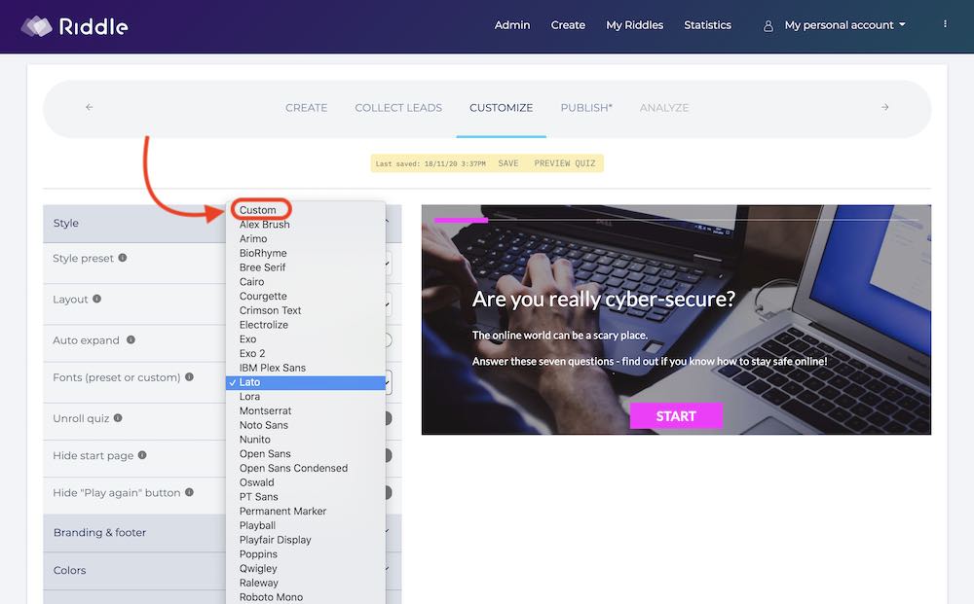Click the user account avatar icon
974x604 pixels.
[x=768, y=26]
